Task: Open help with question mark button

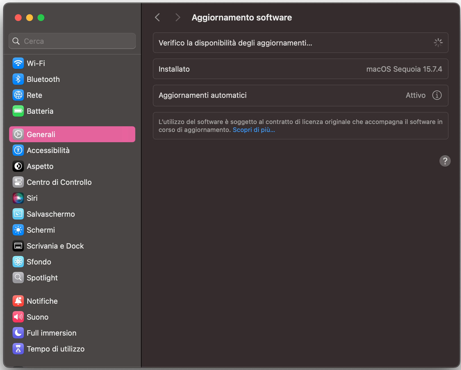Action: pyautogui.click(x=445, y=161)
